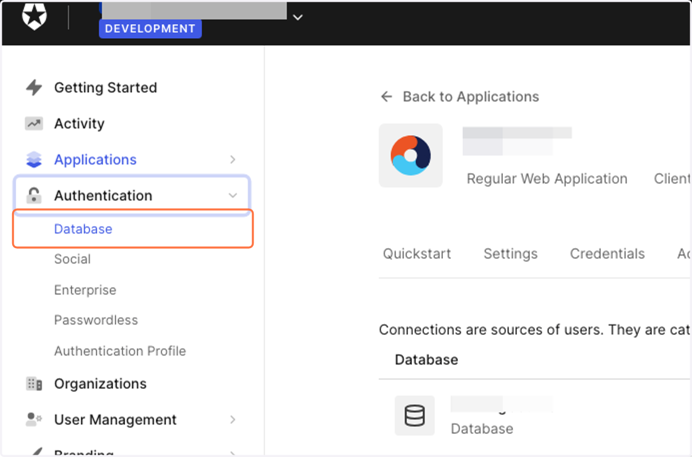
Task: Switch to the Quickstart tab
Action: tap(417, 254)
